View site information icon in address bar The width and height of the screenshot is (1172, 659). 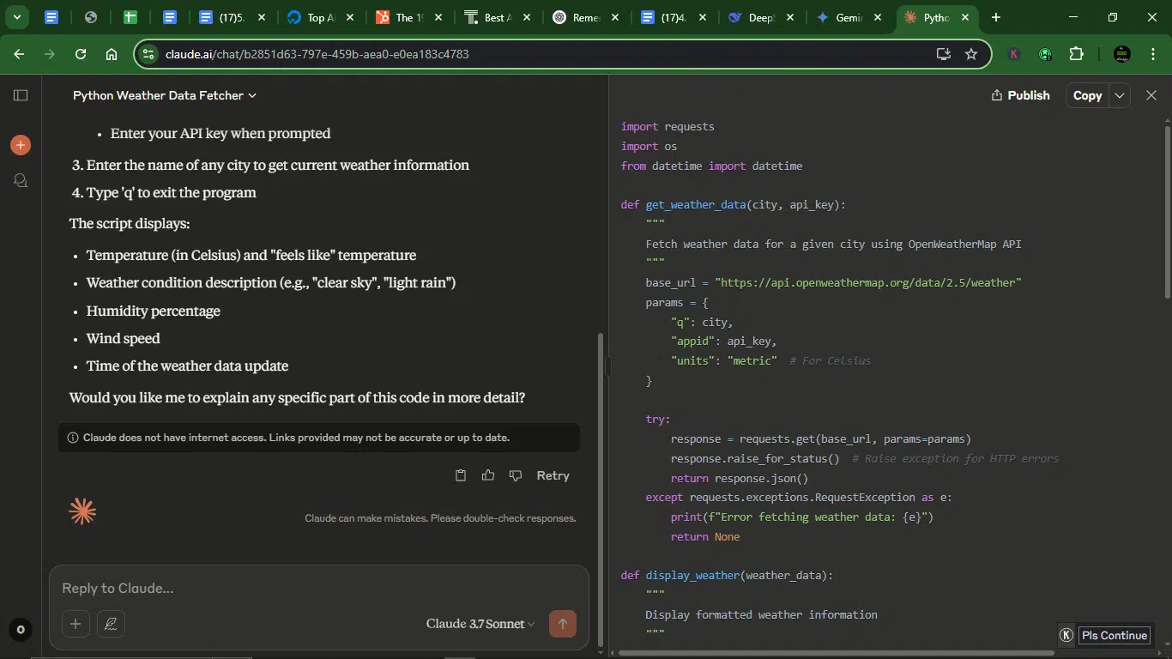click(148, 54)
